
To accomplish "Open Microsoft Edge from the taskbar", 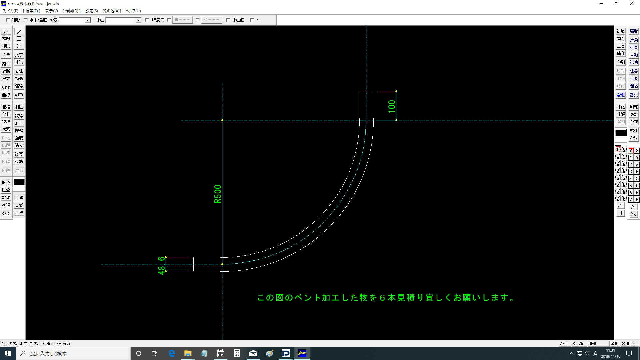I will (x=172, y=353).
